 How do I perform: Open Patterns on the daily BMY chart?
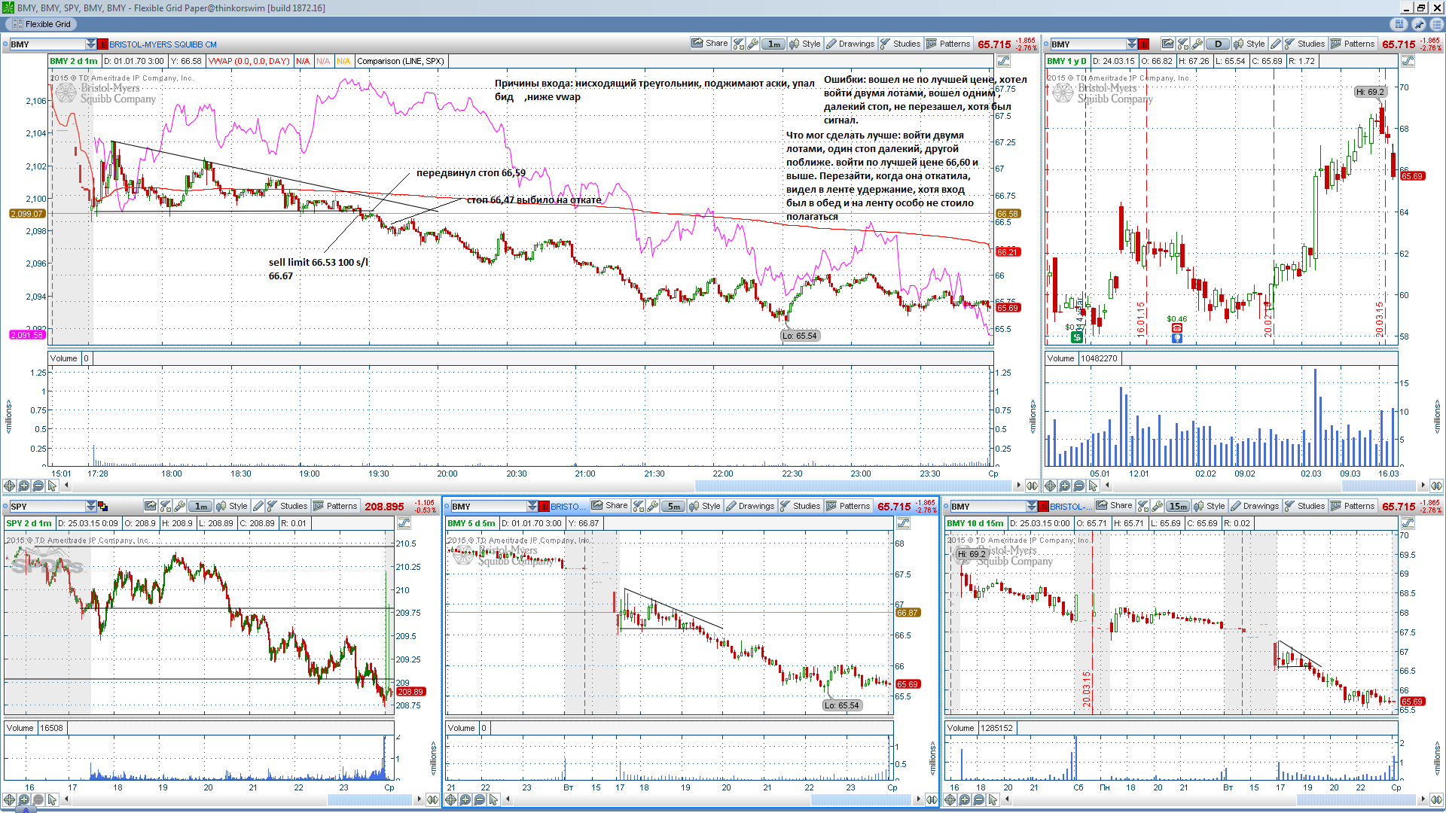(1353, 44)
